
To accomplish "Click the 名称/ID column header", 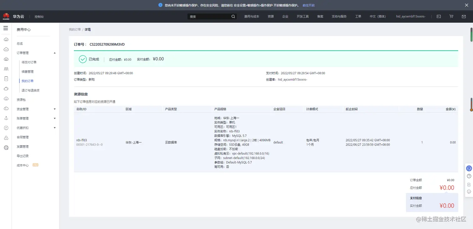I will [x=81, y=109].
